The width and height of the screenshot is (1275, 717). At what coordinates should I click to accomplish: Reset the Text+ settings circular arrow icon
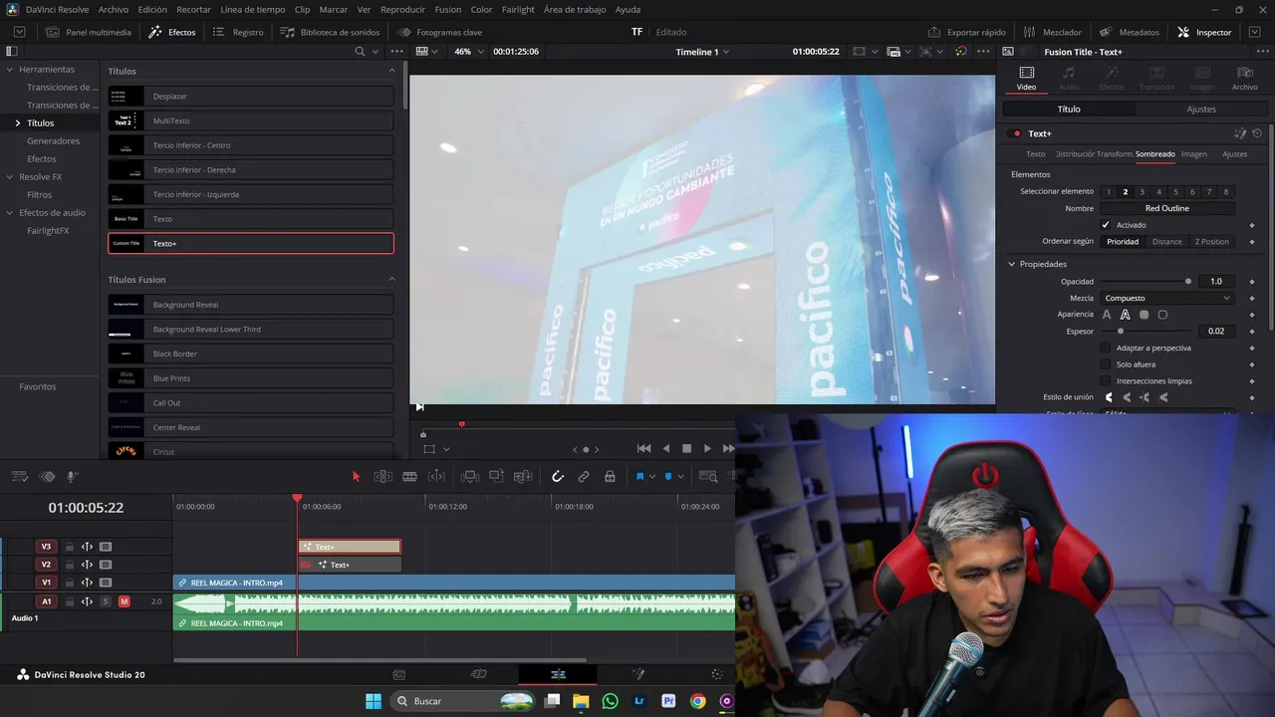pos(1257,133)
